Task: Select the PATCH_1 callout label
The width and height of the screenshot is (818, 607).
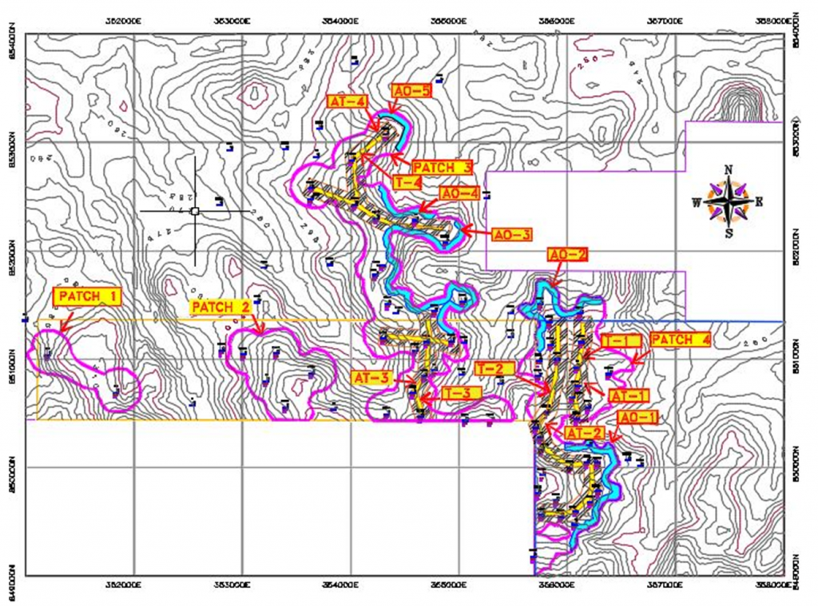Action: [x=87, y=296]
